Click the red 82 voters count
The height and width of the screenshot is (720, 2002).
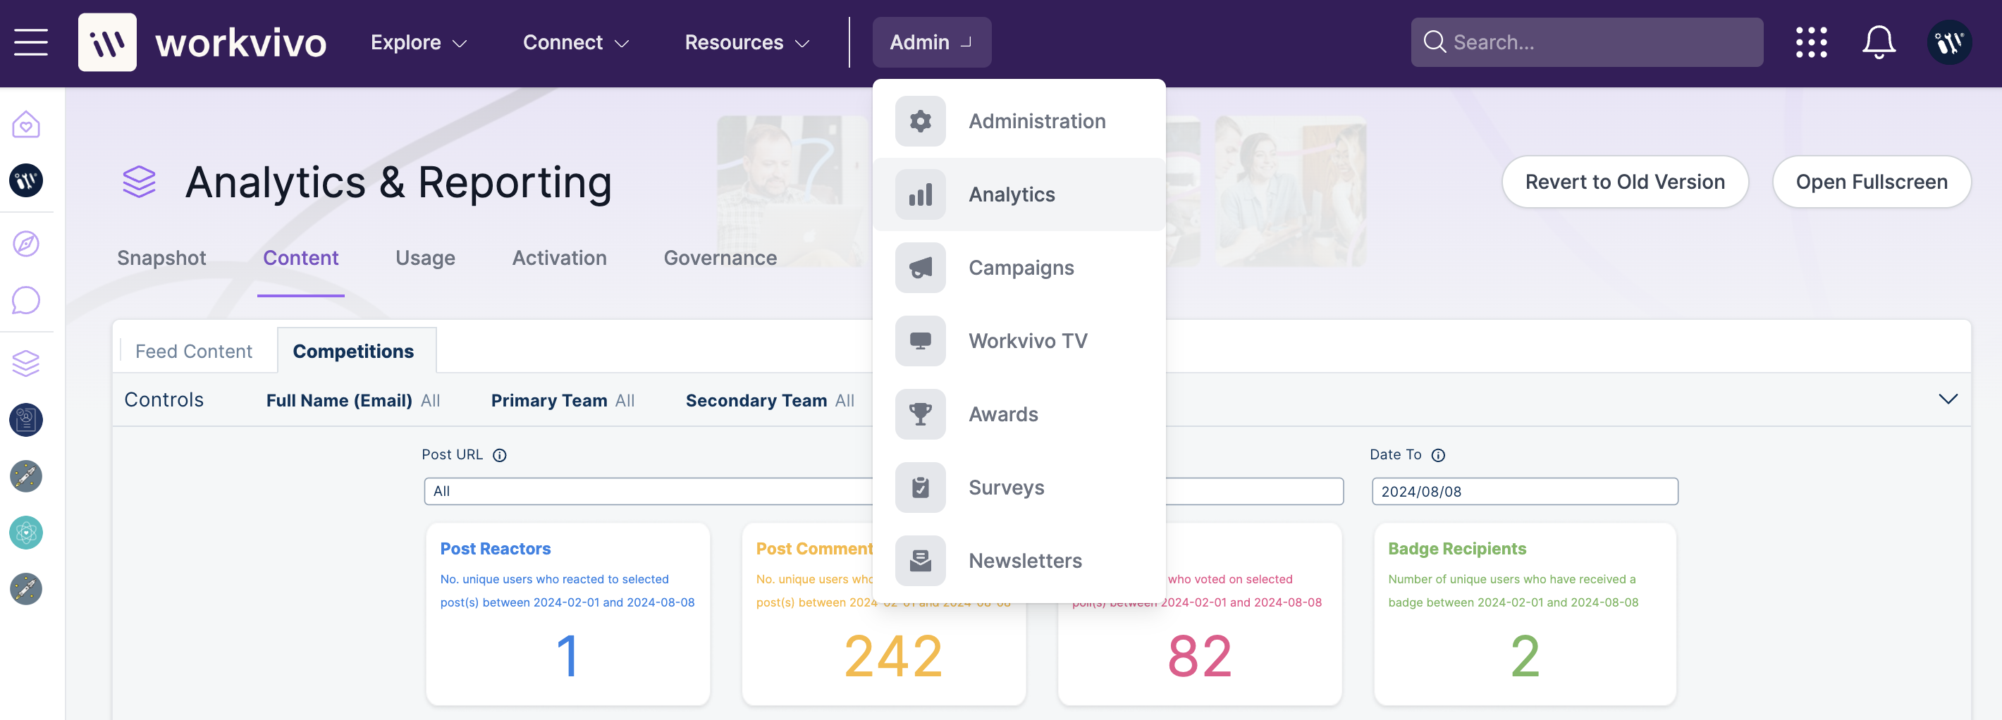[1199, 655]
